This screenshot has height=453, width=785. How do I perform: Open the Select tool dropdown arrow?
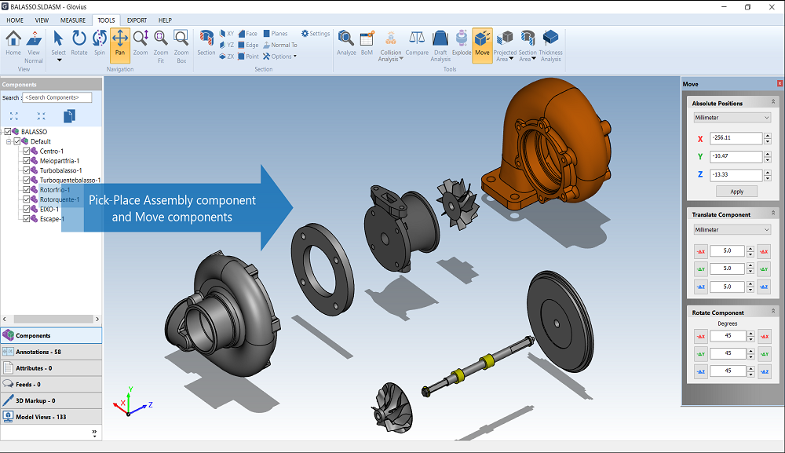pos(59,60)
